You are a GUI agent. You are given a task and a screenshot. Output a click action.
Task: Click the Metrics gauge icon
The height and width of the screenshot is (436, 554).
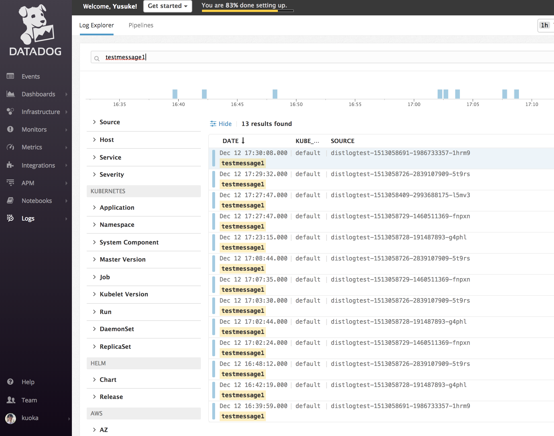pos(10,147)
